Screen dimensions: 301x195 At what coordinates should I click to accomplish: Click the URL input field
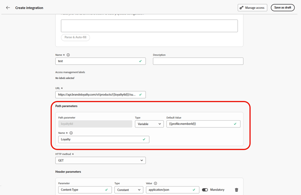pos(100,94)
